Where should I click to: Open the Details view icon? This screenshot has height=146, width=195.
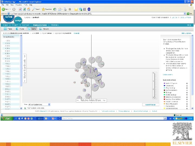(x=41, y=29)
